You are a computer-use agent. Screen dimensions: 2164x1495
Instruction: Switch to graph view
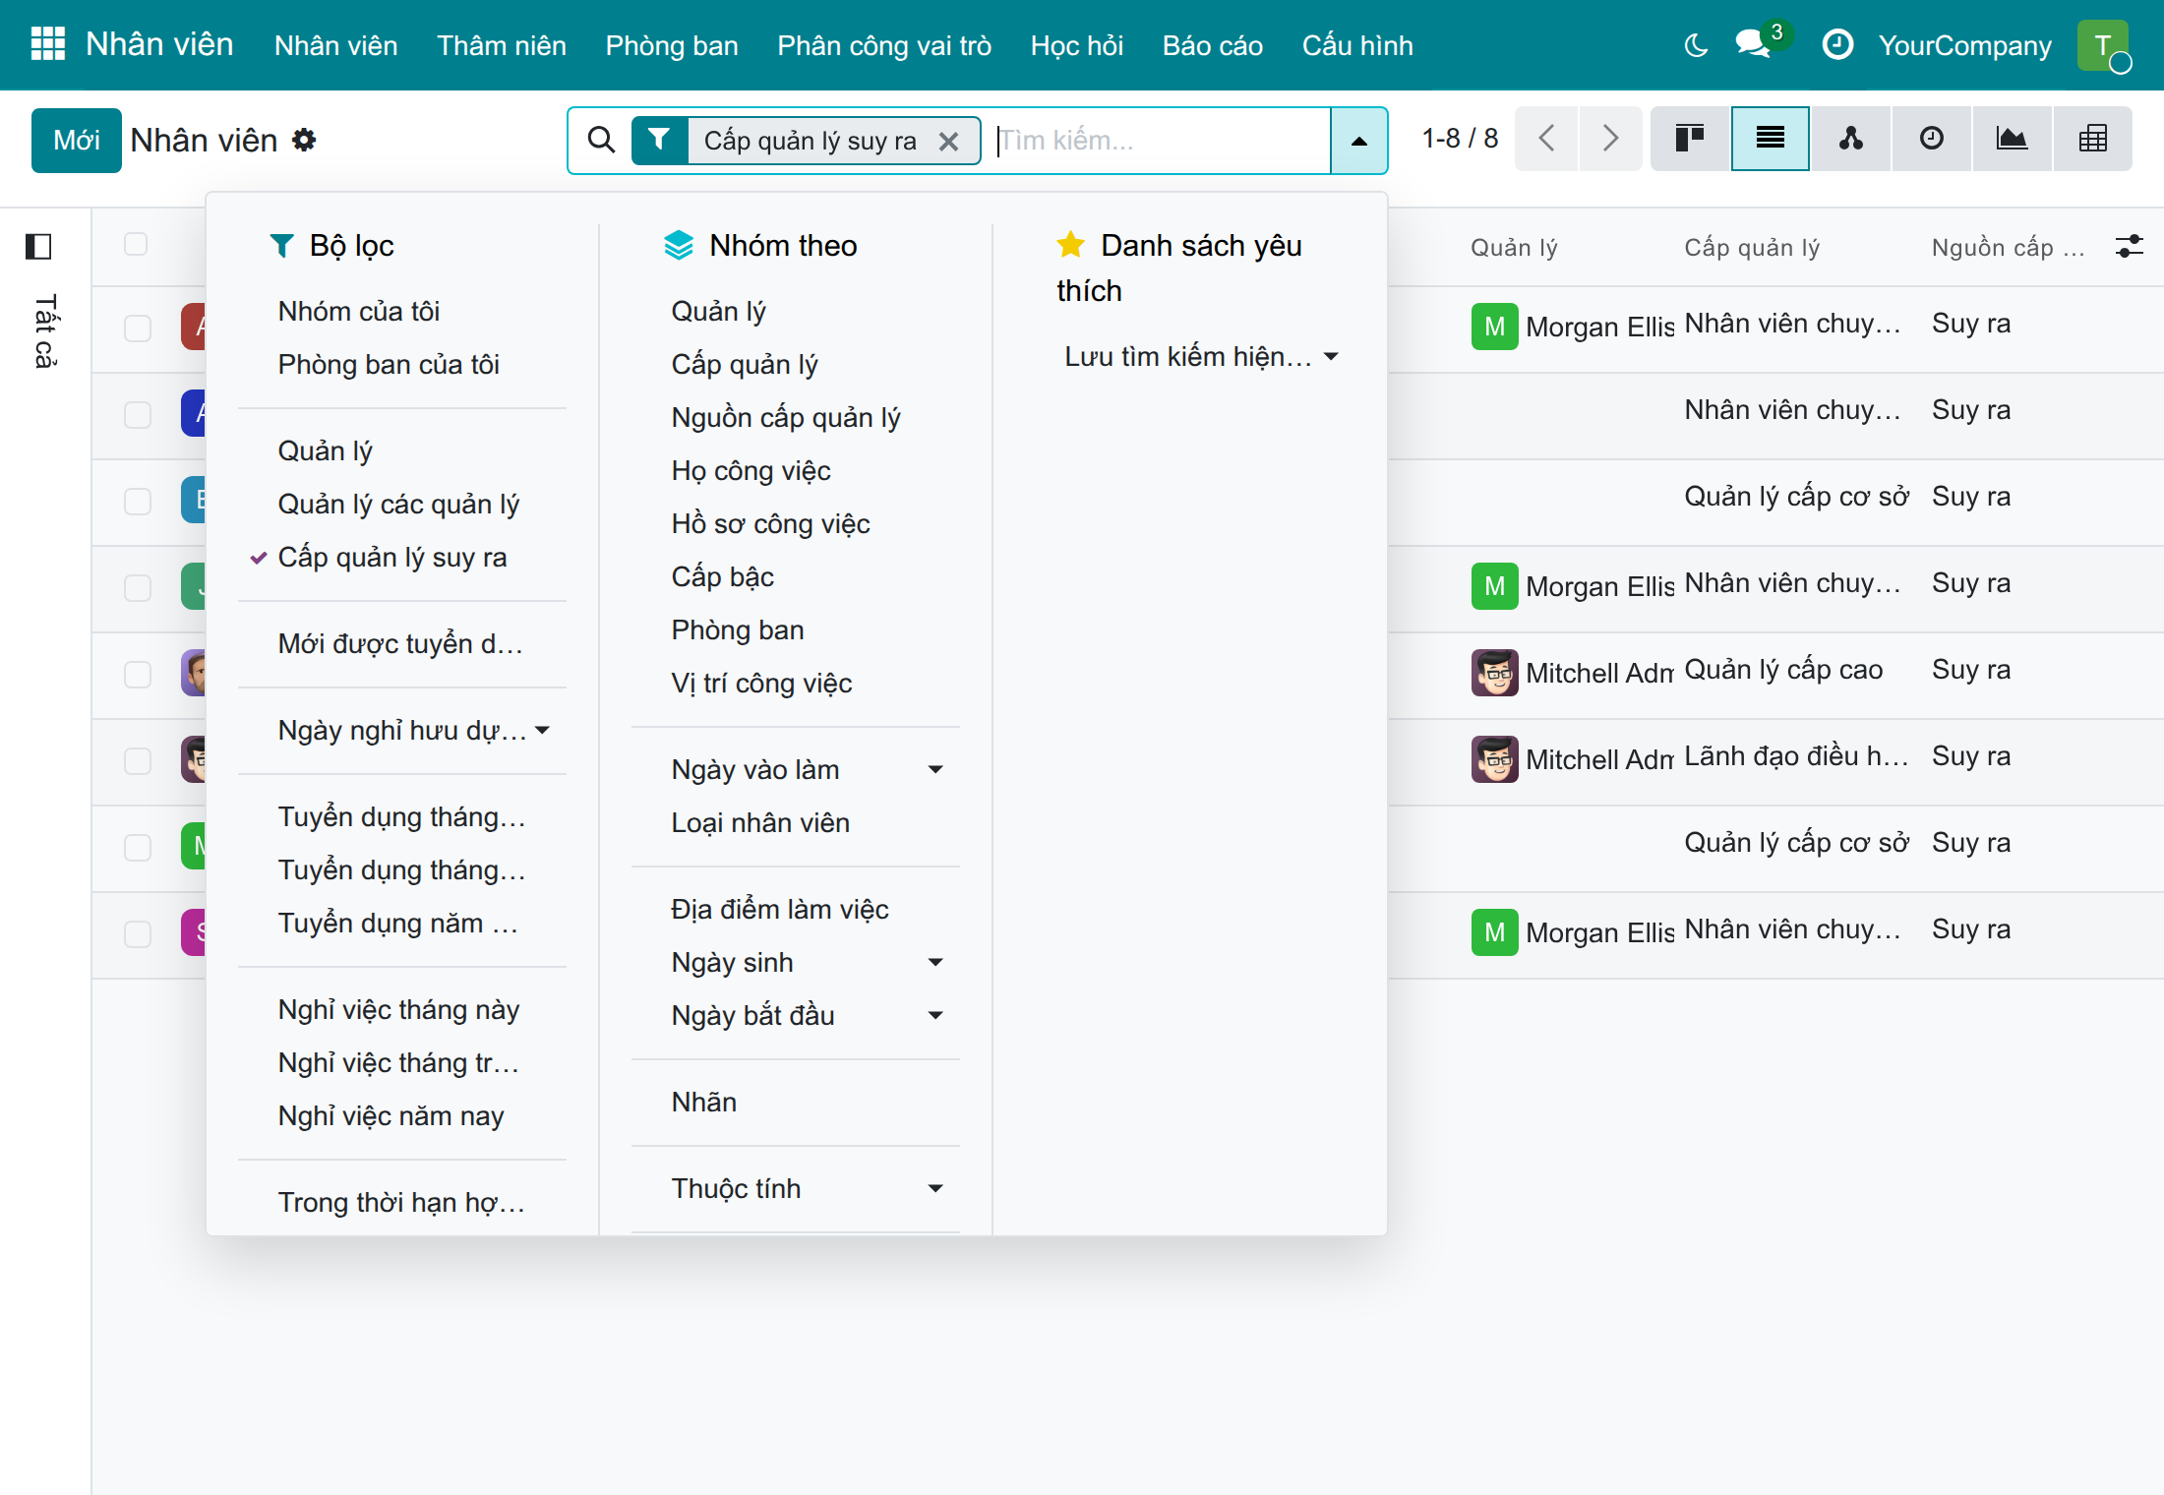[x=2012, y=139]
